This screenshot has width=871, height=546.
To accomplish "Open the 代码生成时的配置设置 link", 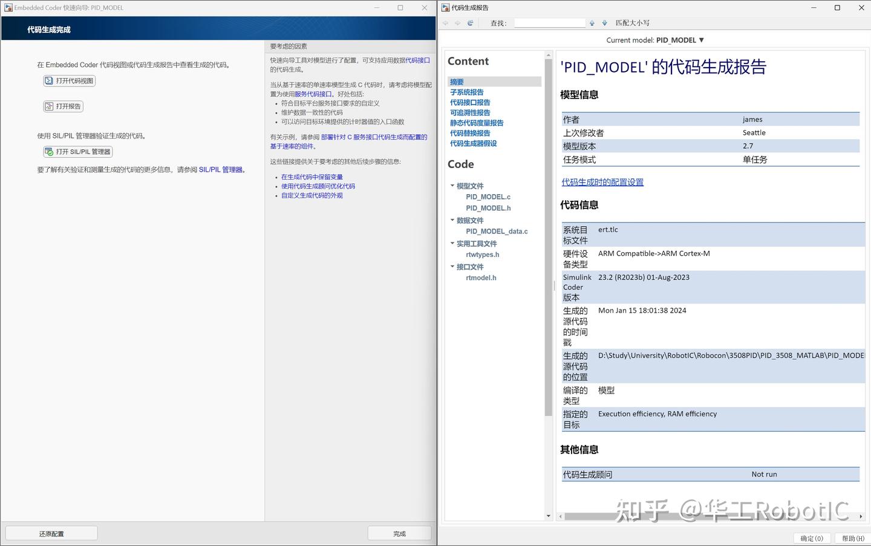I will point(602,181).
